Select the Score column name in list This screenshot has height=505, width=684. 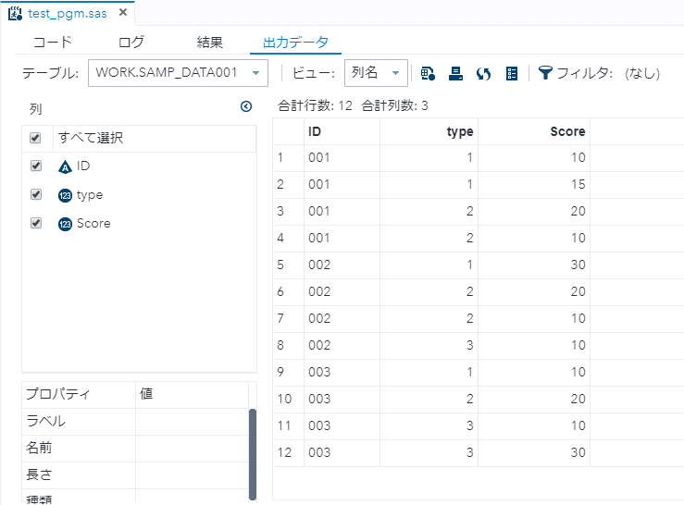coord(93,223)
